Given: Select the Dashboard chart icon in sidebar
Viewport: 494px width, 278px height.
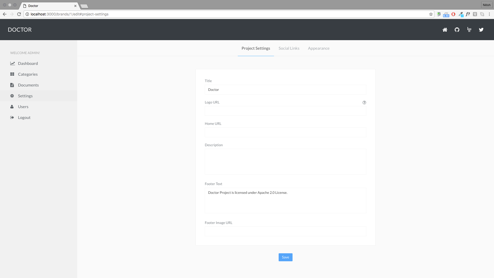Looking at the screenshot, I should pos(12,63).
